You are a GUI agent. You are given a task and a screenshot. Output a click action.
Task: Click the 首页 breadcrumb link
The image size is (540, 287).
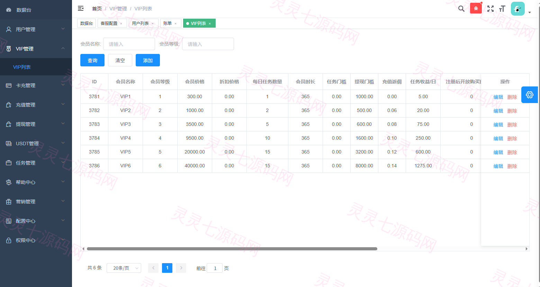coord(97,9)
